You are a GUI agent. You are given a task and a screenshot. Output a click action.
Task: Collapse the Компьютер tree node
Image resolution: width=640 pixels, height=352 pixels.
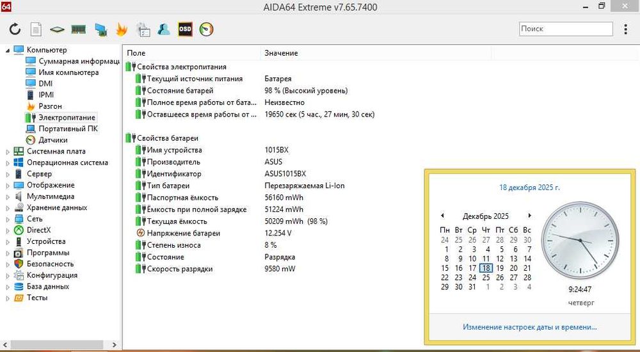pos(7,50)
